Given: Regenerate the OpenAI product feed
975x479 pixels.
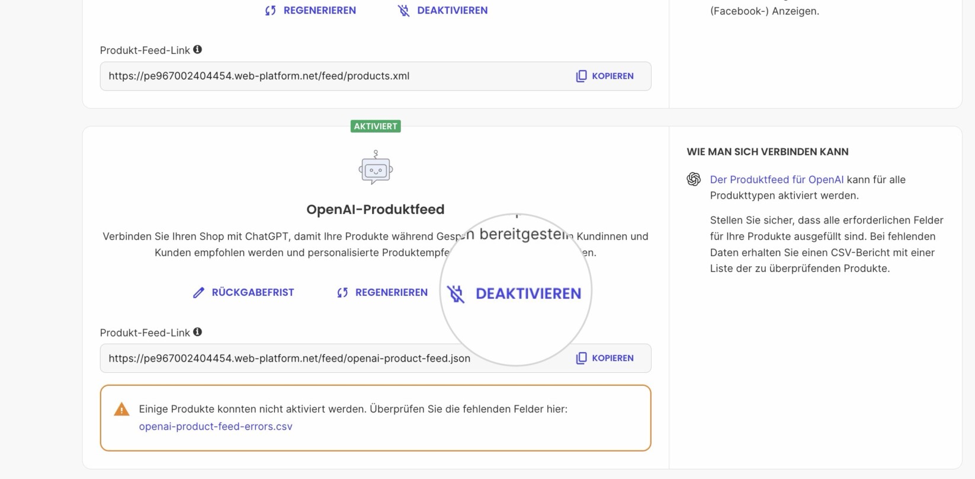Looking at the screenshot, I should tap(382, 292).
